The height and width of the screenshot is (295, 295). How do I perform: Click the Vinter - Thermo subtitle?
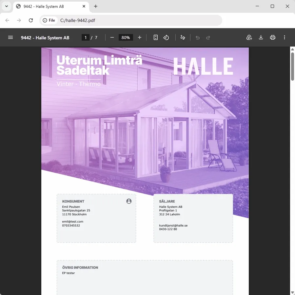pyautogui.click(x=79, y=84)
